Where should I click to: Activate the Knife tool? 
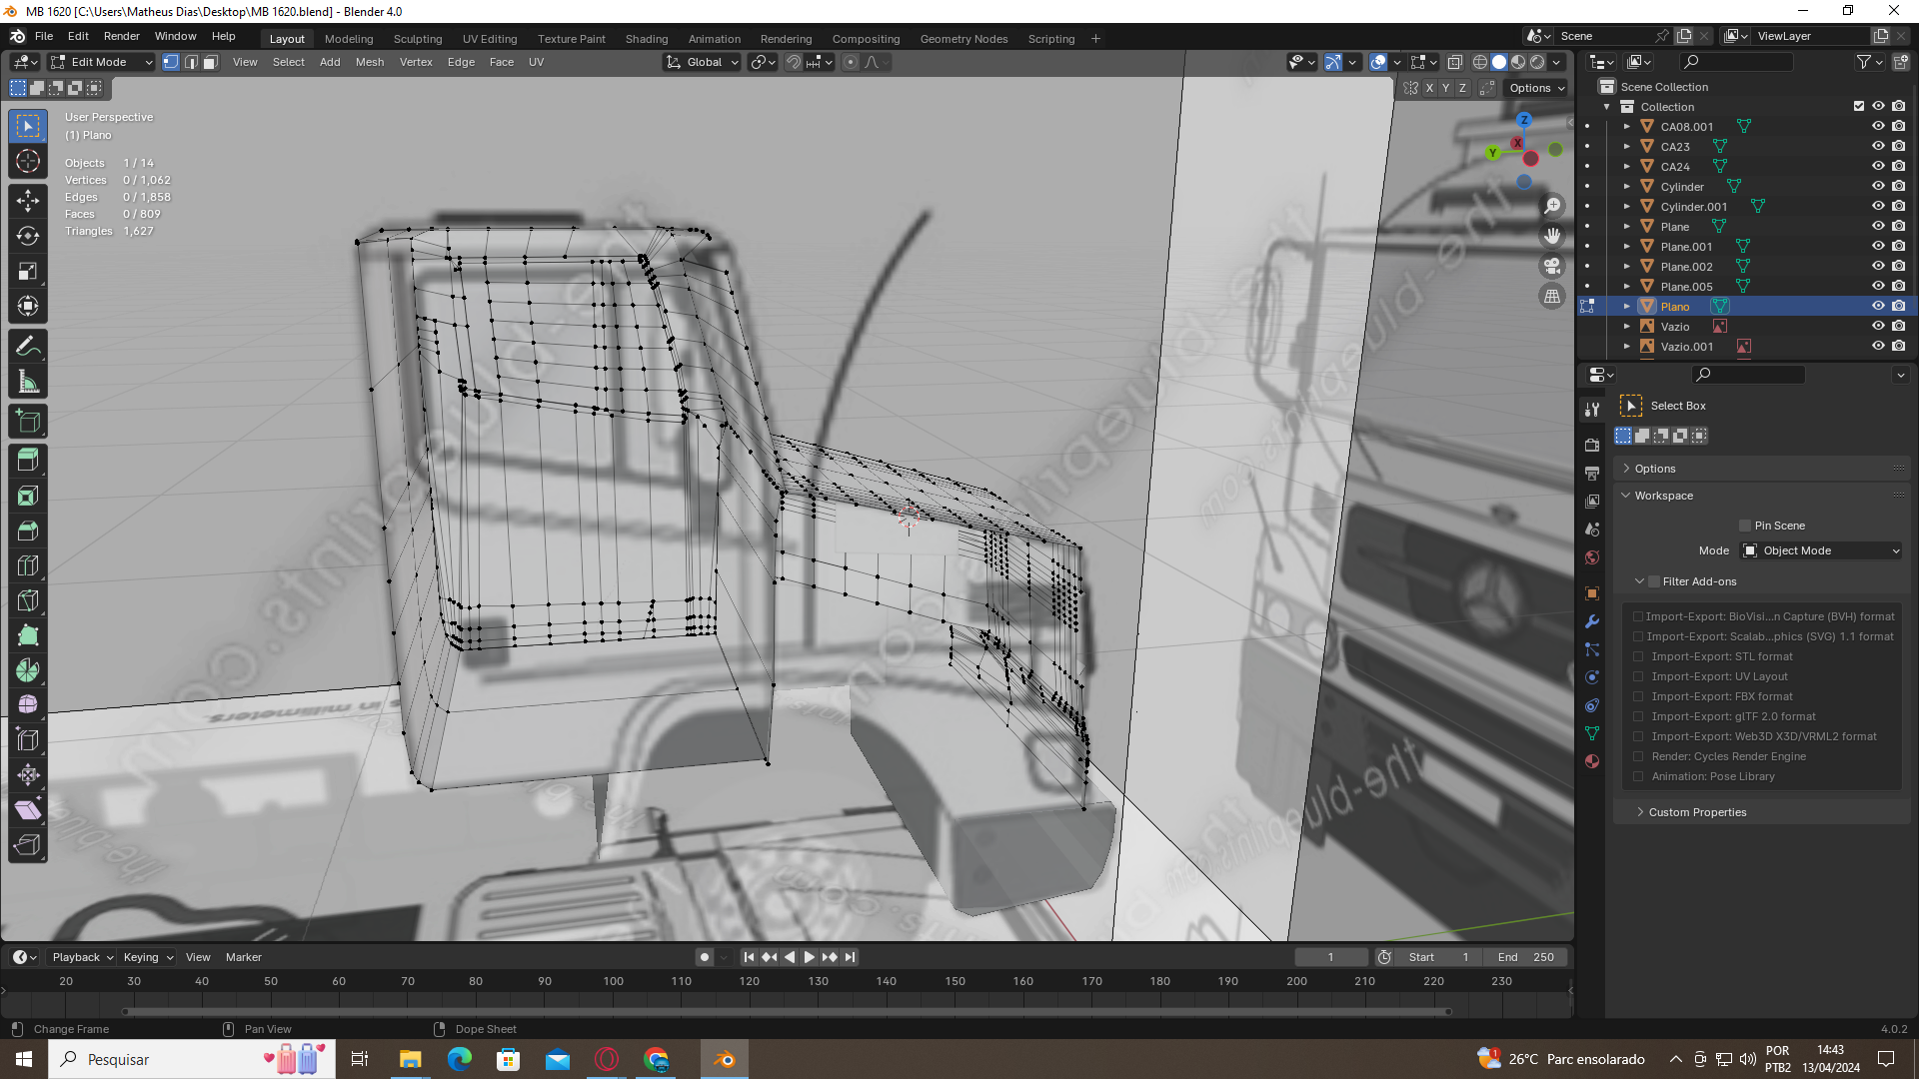[x=28, y=600]
